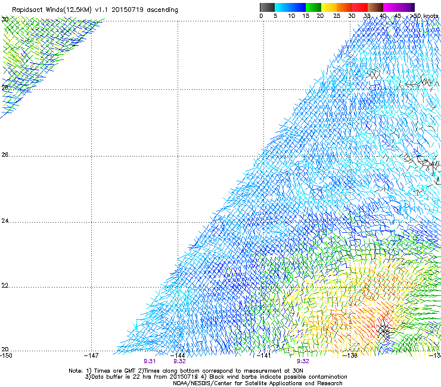Screen dimensions: 441x387
Task: Select the brown 35-40 knots legend swatch
Action: click(375, 7)
